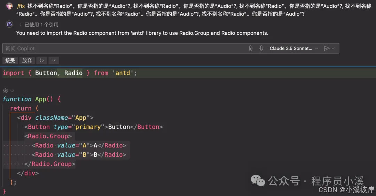Click the user avatar icon
The width and height of the screenshot is (376, 196).
point(9,6)
